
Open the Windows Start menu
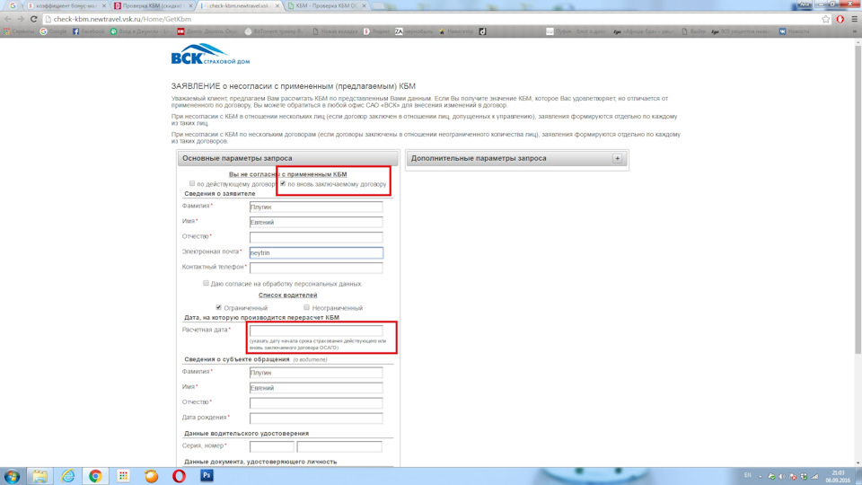(x=12, y=476)
